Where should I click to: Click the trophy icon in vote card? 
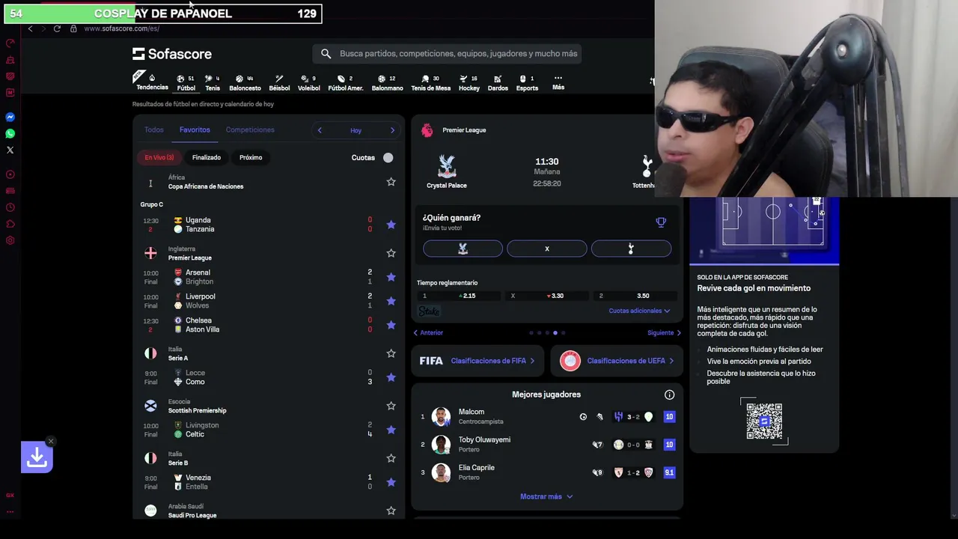(x=661, y=222)
